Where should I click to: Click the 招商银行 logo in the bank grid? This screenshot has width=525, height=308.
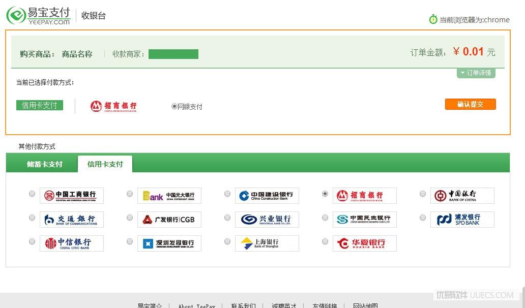click(365, 196)
